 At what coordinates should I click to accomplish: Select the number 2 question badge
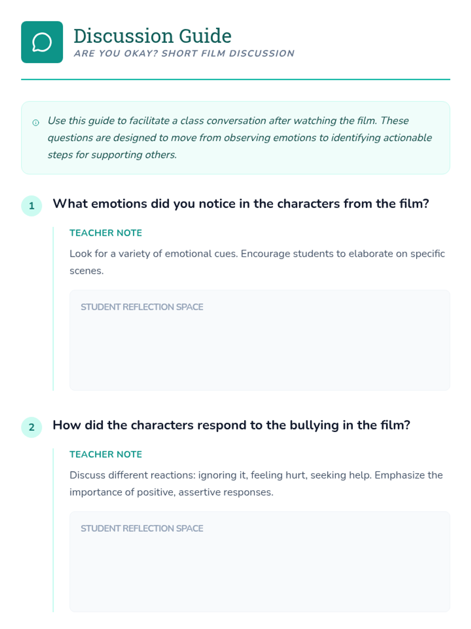tap(32, 427)
